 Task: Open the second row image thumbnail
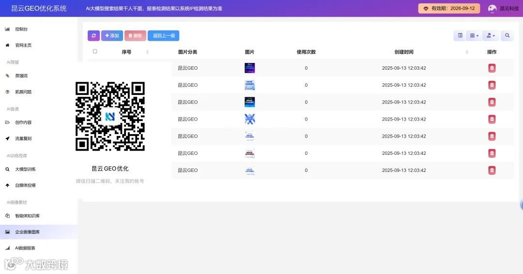click(x=249, y=85)
